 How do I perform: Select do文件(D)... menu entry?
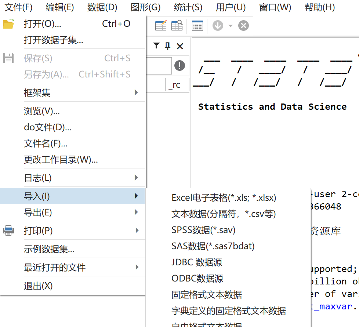coord(73,127)
